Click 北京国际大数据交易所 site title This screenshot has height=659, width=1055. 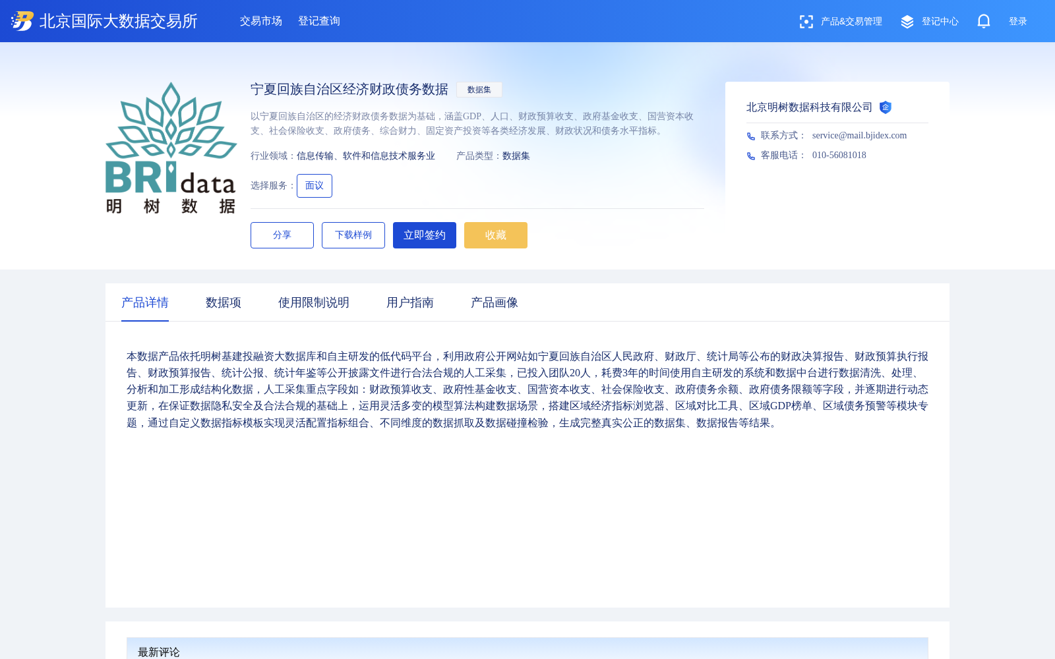pos(119,21)
